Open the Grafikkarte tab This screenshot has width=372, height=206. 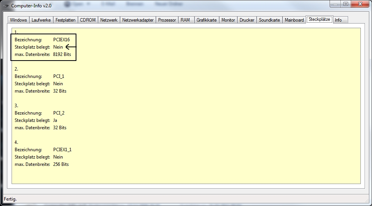[x=206, y=20]
